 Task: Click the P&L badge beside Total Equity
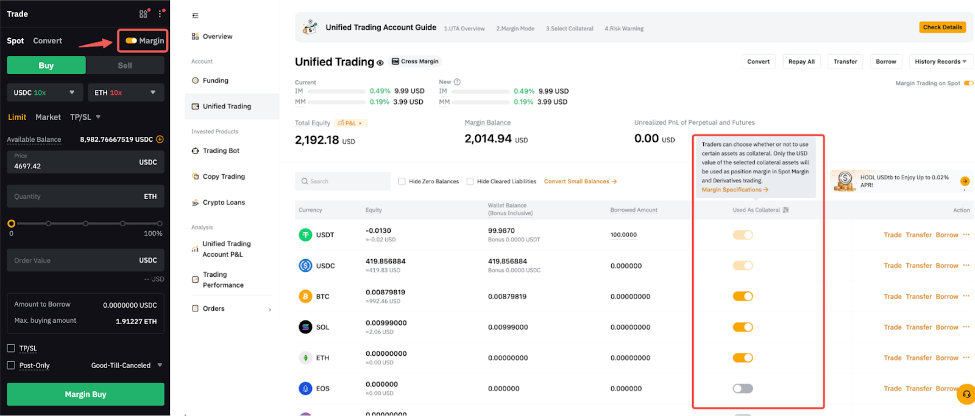(350, 123)
